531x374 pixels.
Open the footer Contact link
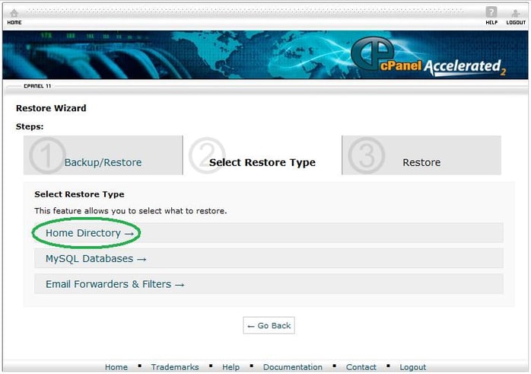(361, 367)
